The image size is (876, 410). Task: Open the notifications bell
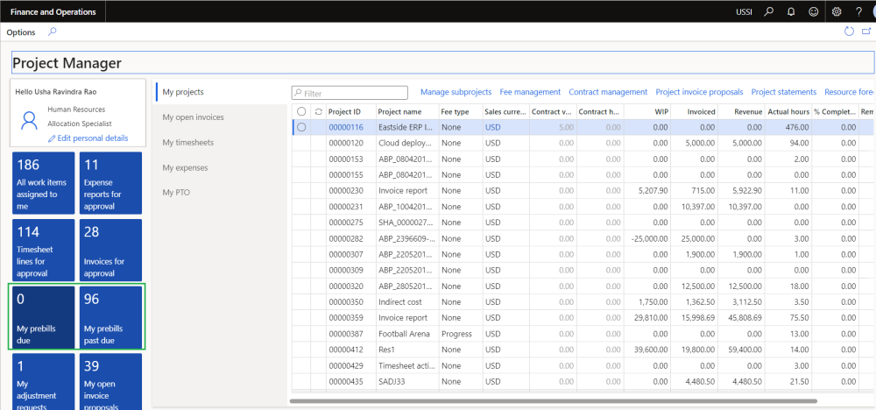(x=792, y=11)
